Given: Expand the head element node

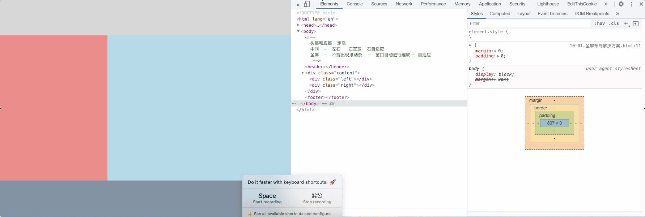Looking at the screenshot, I should click(298, 25).
